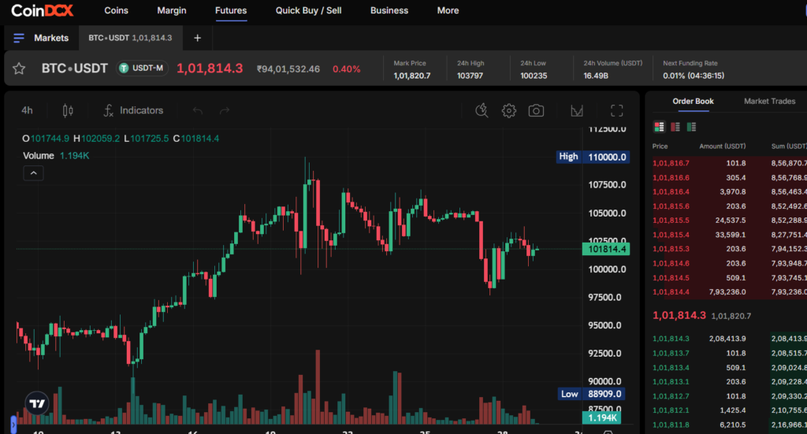Click the Volume 1.194K legend label
Image resolution: width=807 pixels, height=434 pixels.
pos(56,156)
